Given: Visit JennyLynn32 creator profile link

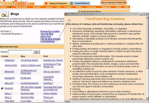Looking at the screenshot, I should pyautogui.click(x=11, y=65).
